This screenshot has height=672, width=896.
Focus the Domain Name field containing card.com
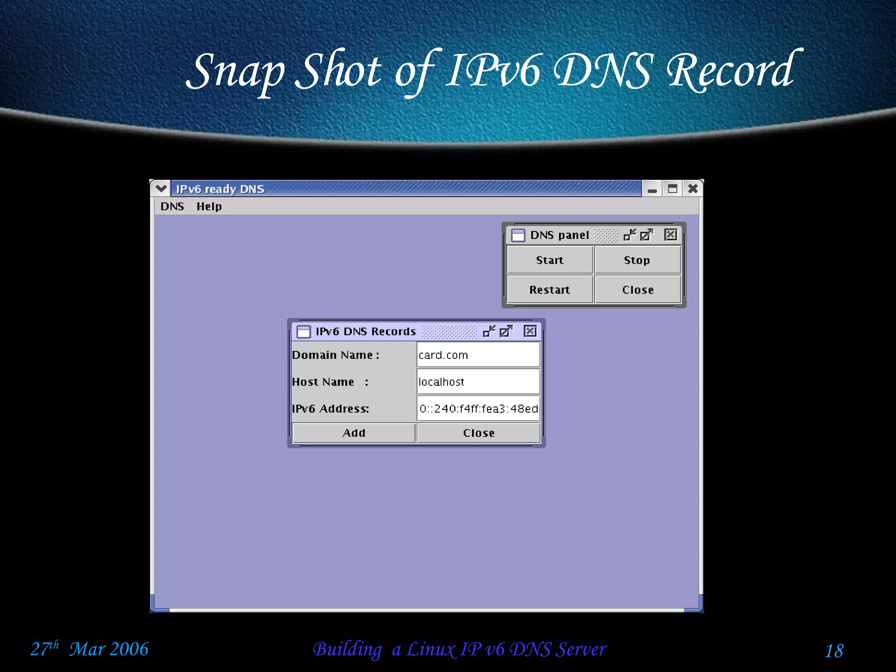[x=479, y=355]
